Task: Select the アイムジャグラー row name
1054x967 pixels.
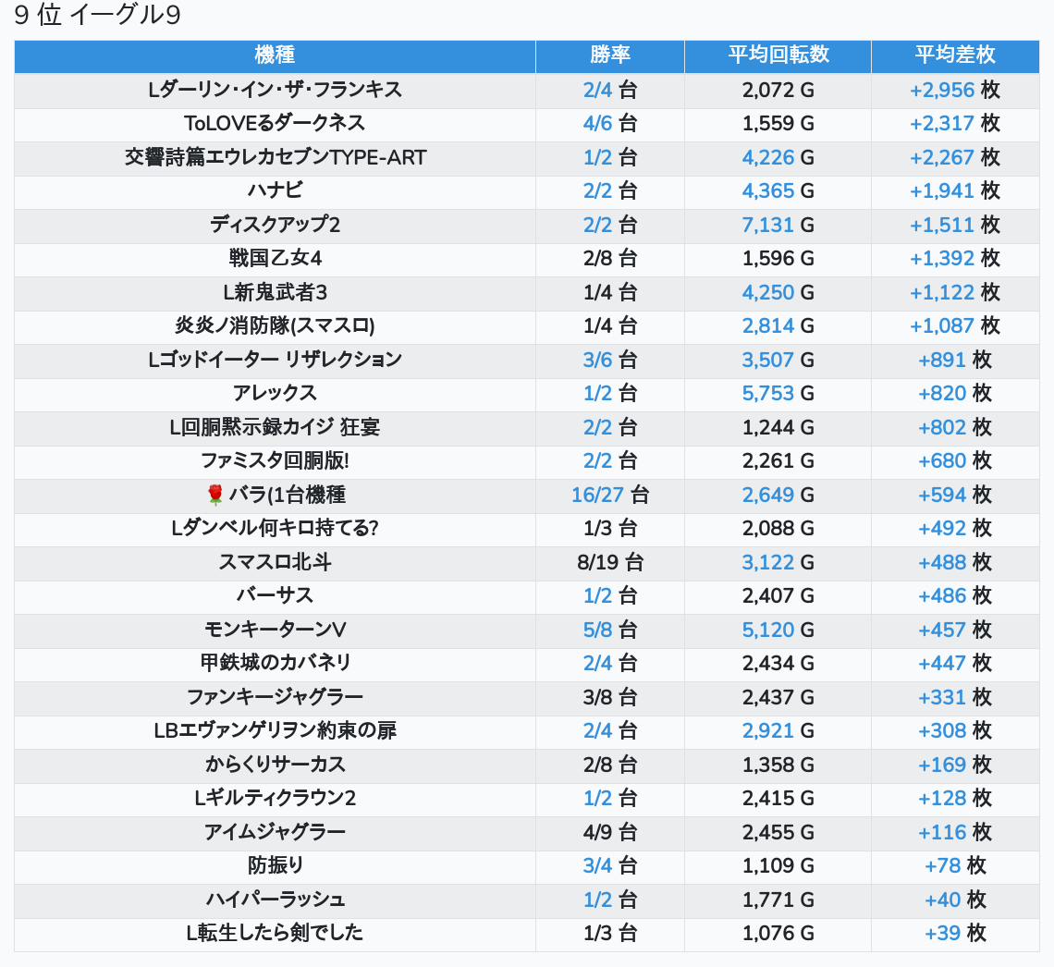Action: pyautogui.click(x=275, y=832)
